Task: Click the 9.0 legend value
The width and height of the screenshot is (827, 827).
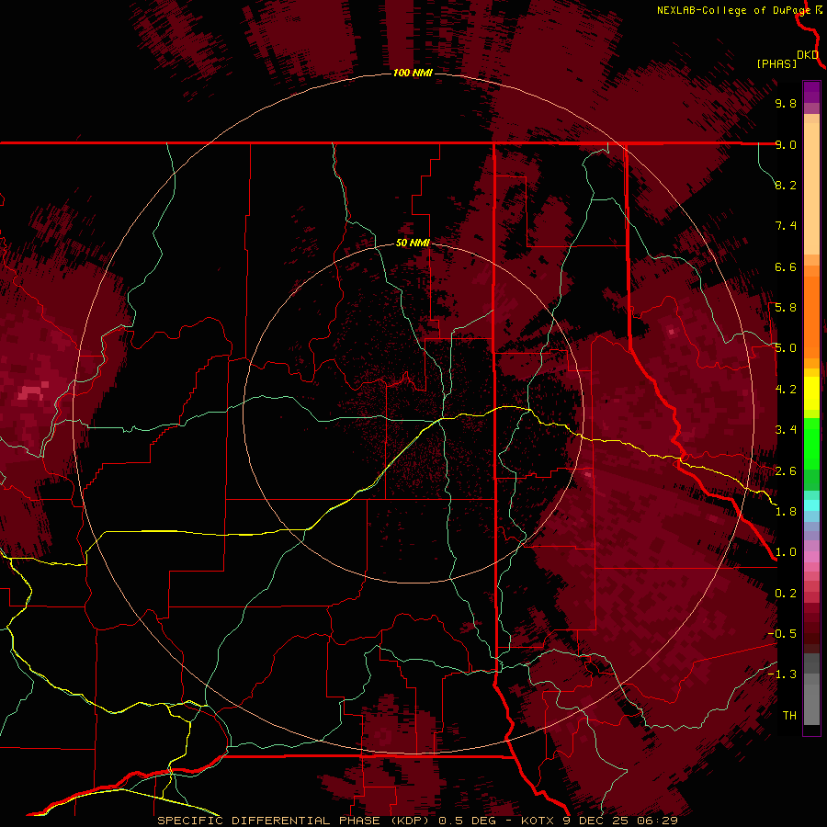Action: click(786, 144)
